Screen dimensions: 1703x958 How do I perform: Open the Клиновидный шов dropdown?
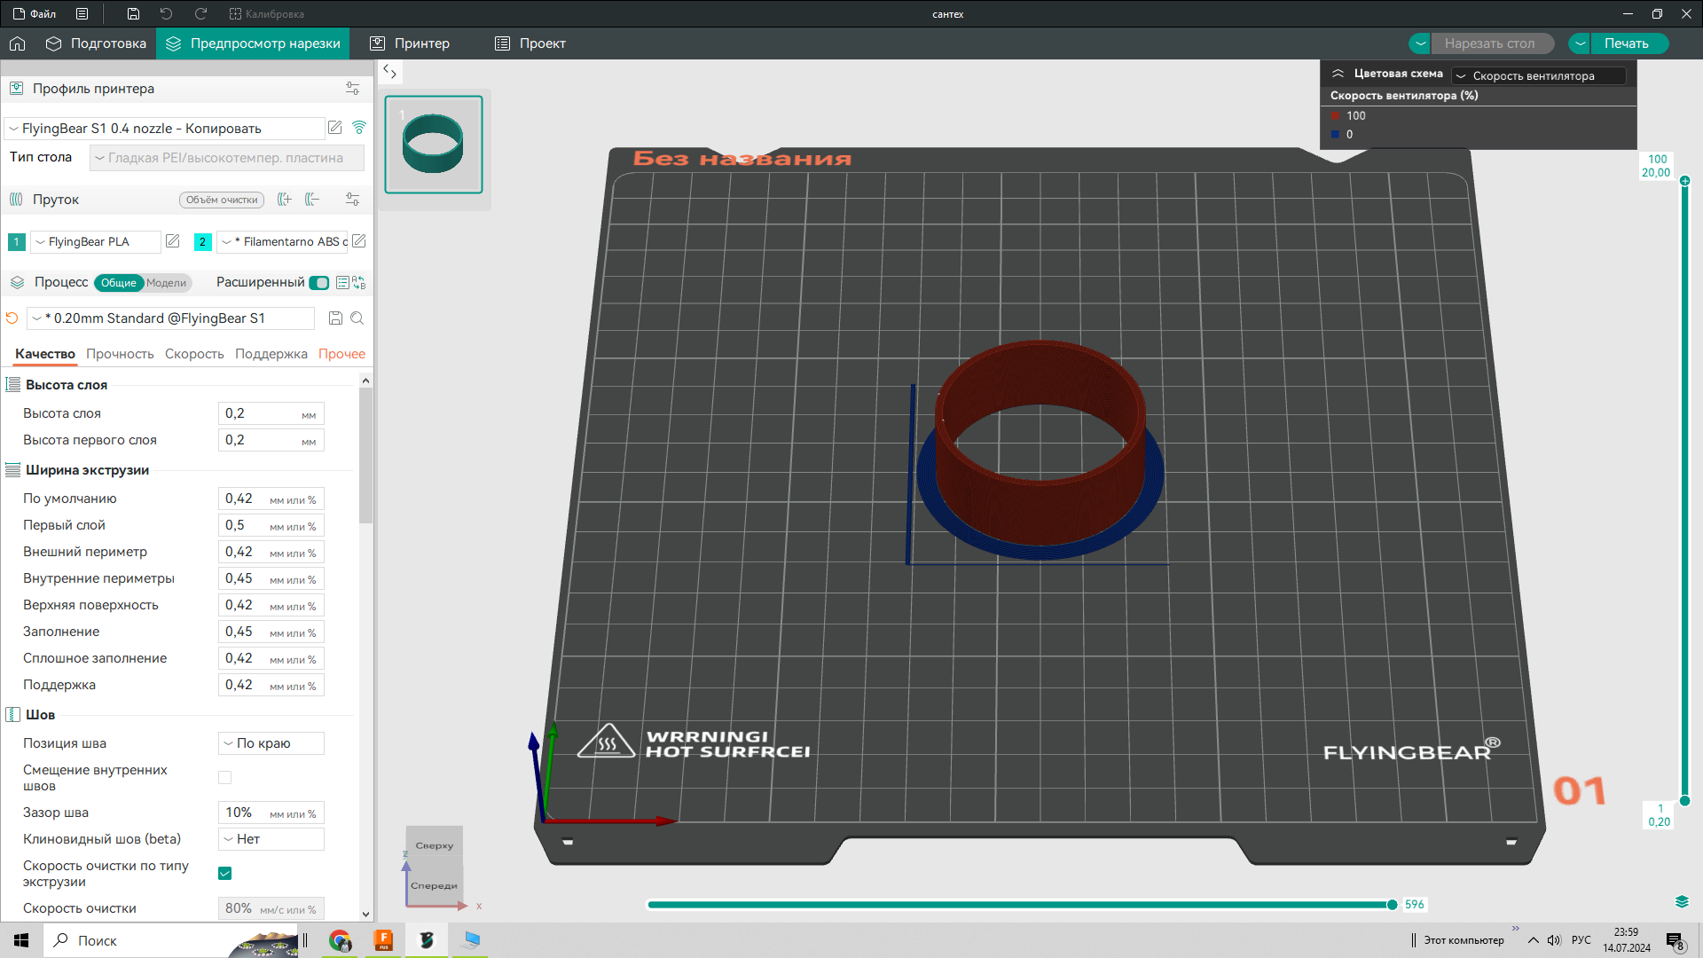coord(271,839)
